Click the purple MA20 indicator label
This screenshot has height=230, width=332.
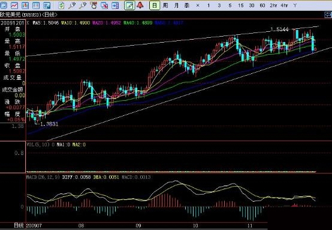coord(107,23)
